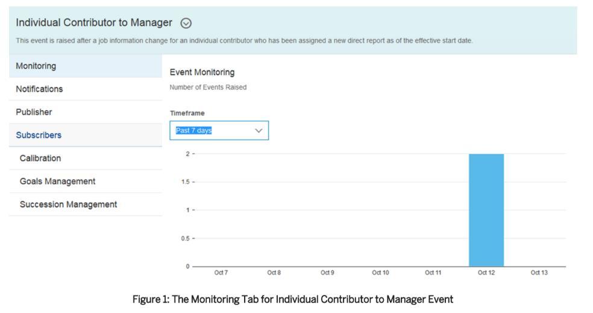Click the Oct 9 axis label
Viewport: 593px width, 313px height.
click(x=327, y=273)
